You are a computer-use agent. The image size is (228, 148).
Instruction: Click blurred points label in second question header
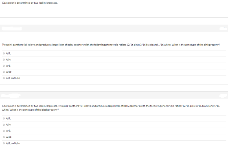click(223, 96)
